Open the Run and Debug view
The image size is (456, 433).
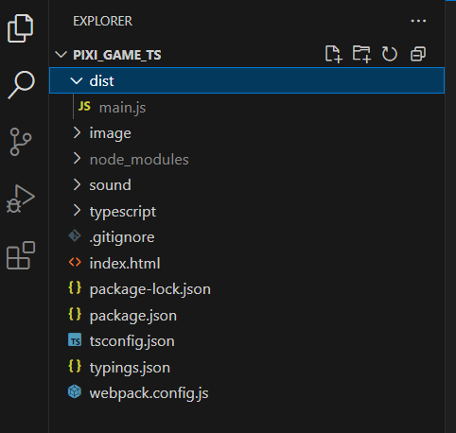[x=21, y=199]
